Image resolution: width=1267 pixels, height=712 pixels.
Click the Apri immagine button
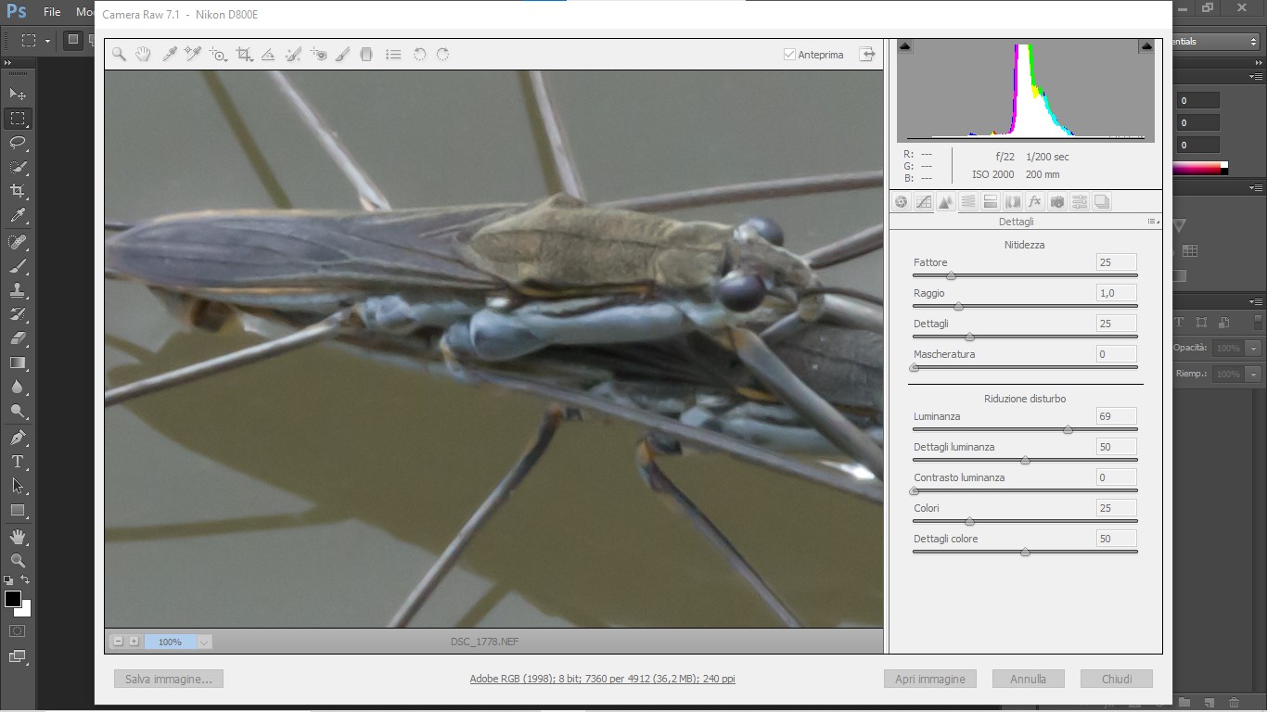tap(930, 680)
